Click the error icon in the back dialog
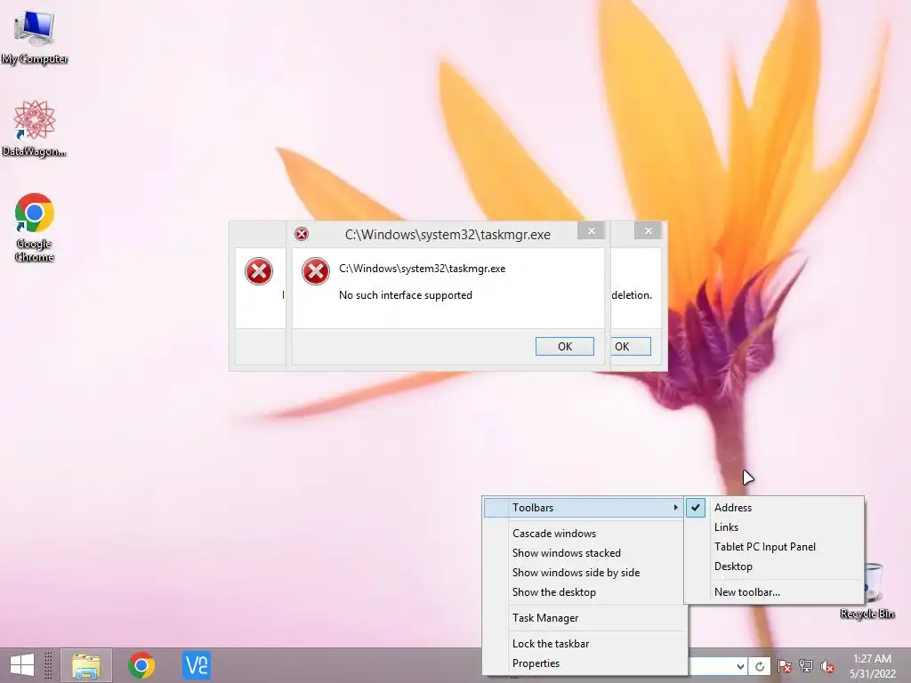 pyautogui.click(x=259, y=271)
